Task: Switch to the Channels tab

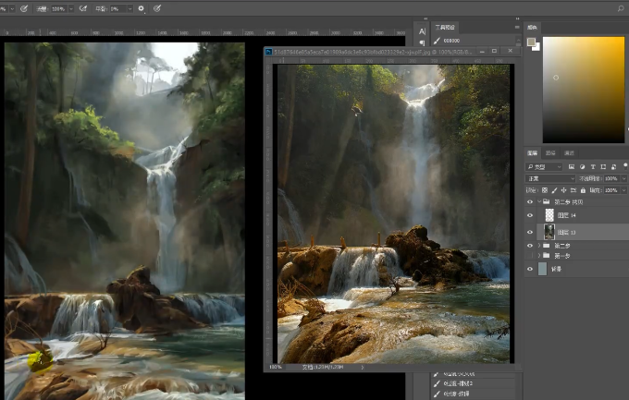Action: pos(550,152)
